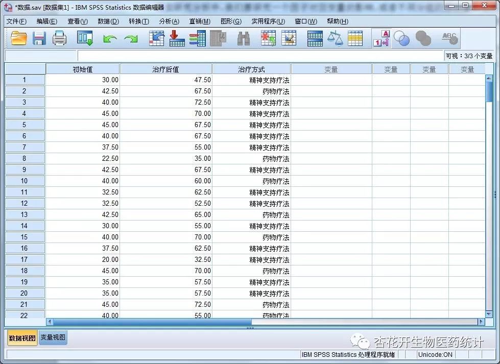Select 精神支持疗法 cell in row 12
This screenshot has width=500, height=364.
(252, 203)
